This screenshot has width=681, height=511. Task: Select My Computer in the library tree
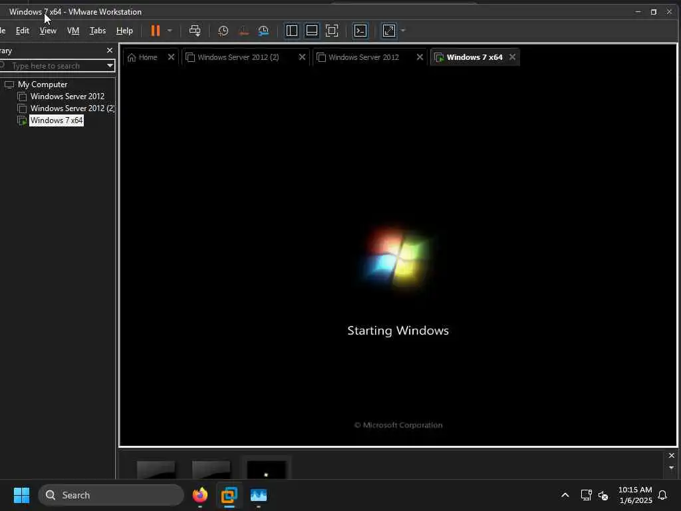point(43,85)
